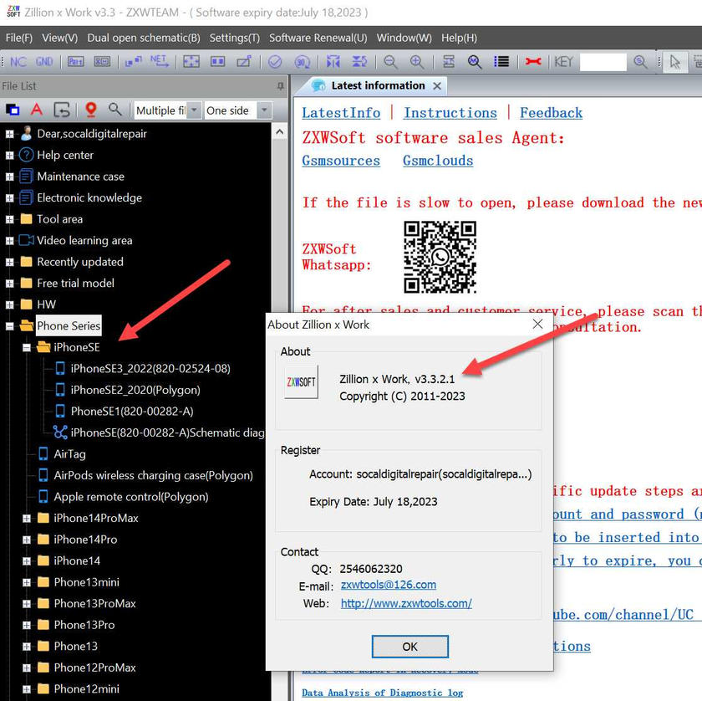
Task: Click the GND toolbar icon
Action: [43, 62]
